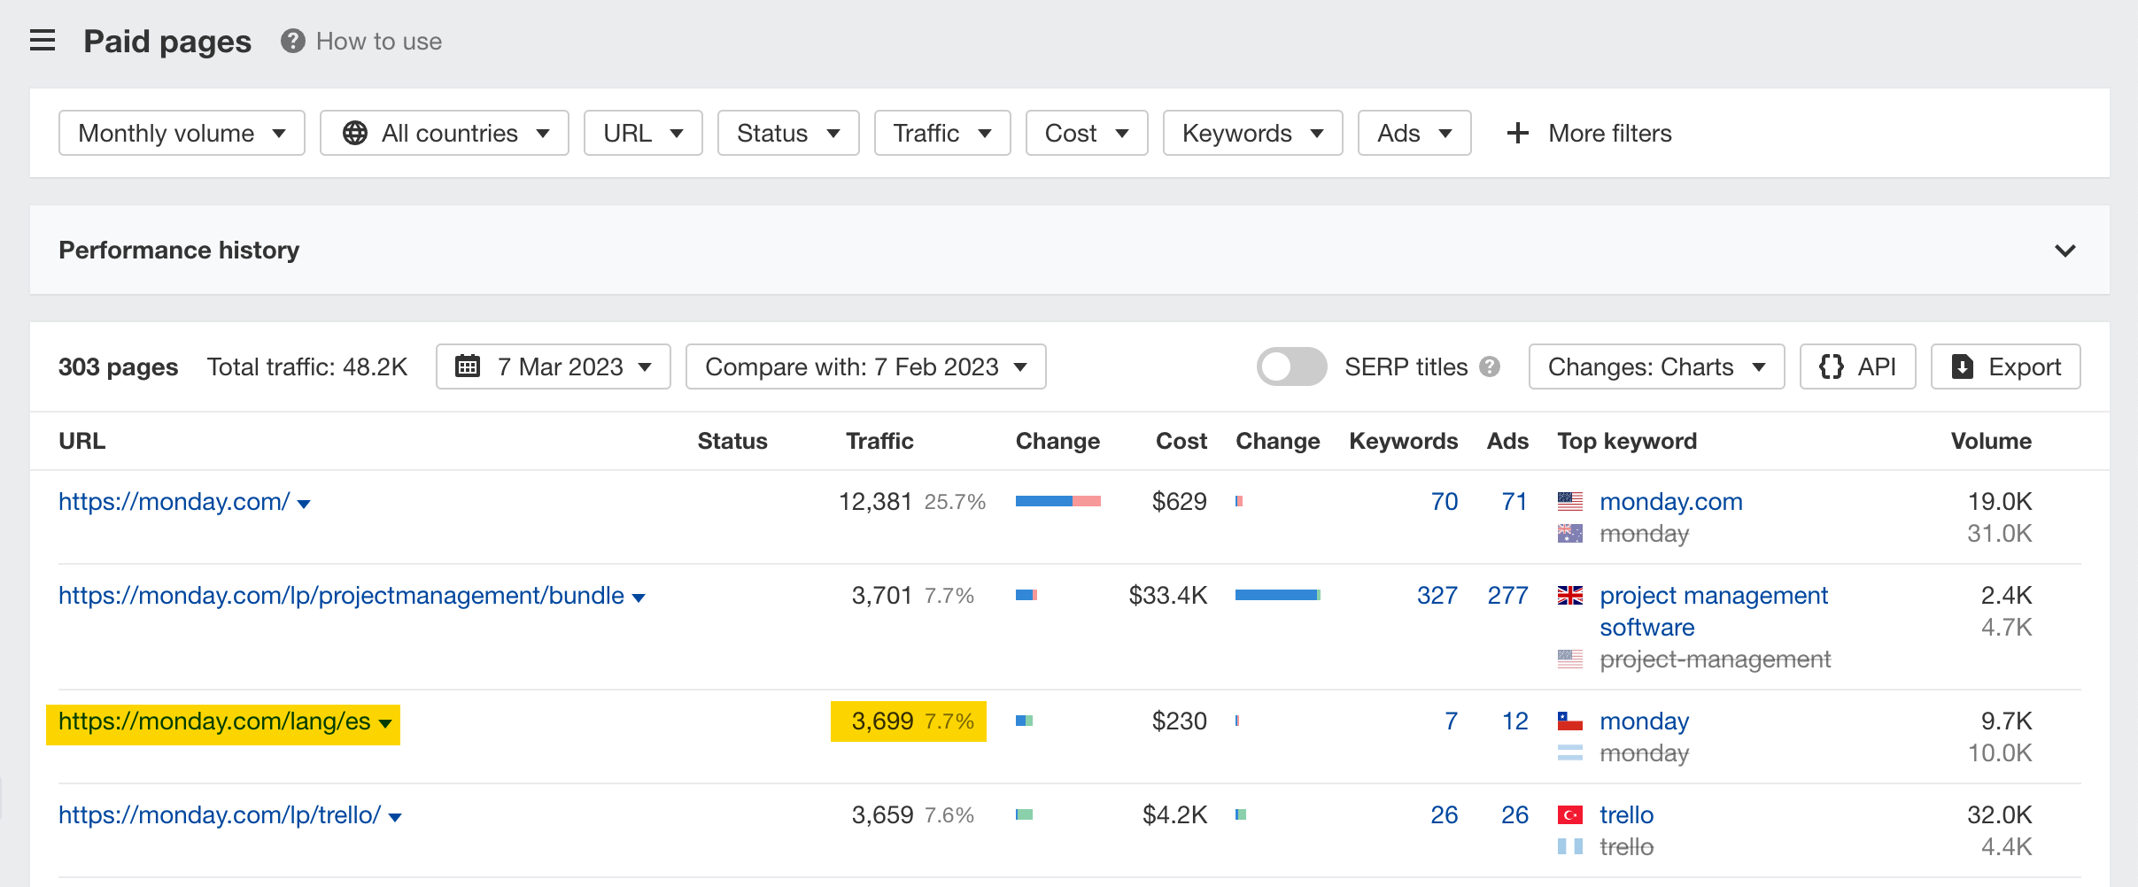Click the curly braces API icon

1832,366
